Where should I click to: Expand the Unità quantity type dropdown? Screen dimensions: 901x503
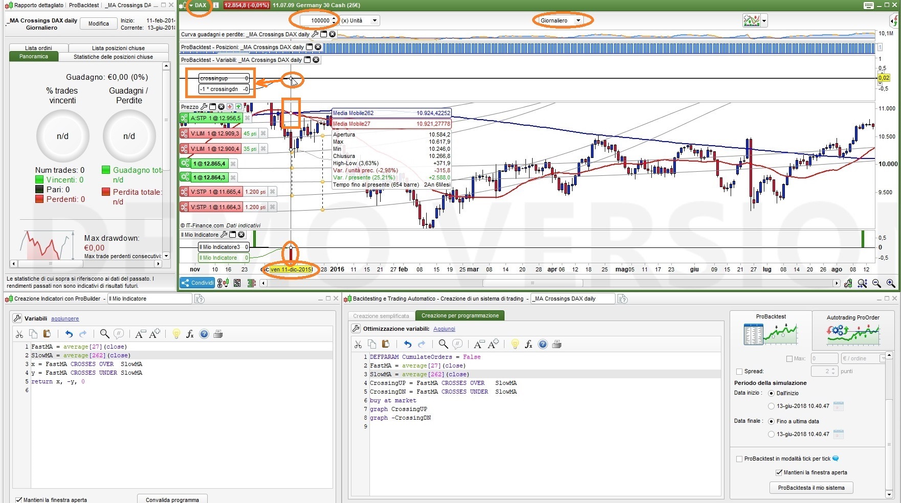click(x=375, y=21)
